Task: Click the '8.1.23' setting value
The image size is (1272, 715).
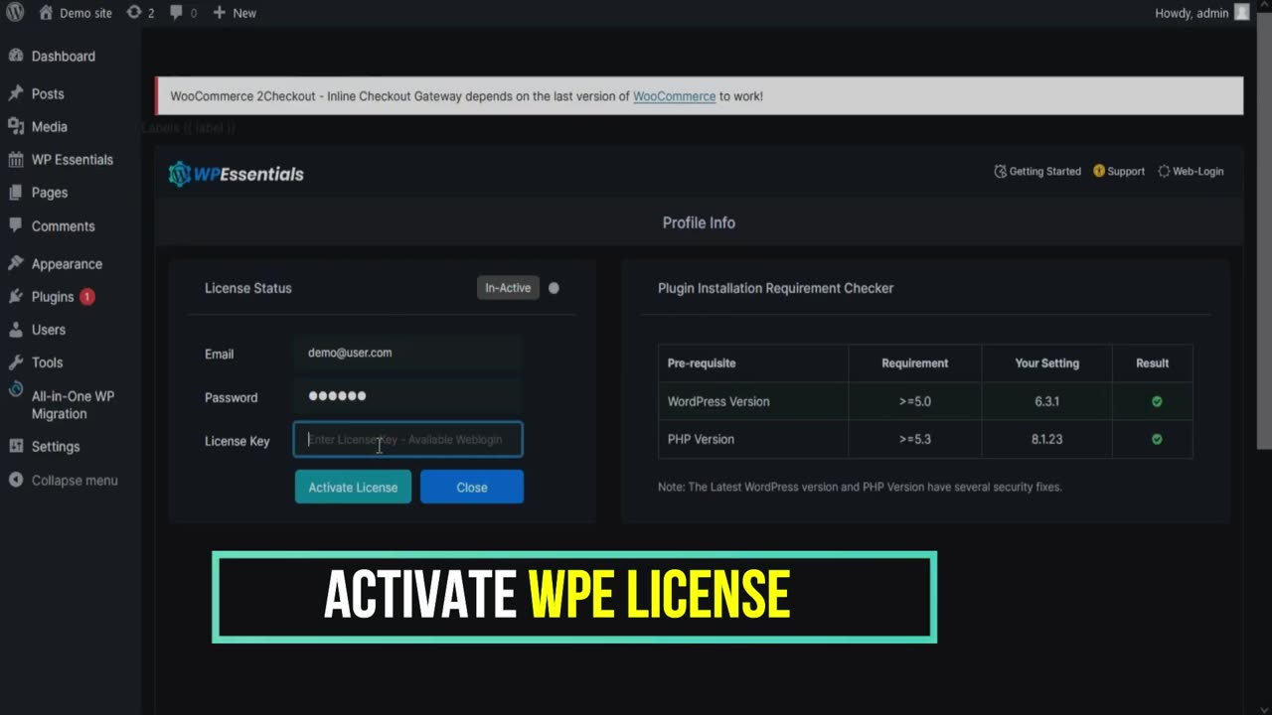Action: 1046,439
